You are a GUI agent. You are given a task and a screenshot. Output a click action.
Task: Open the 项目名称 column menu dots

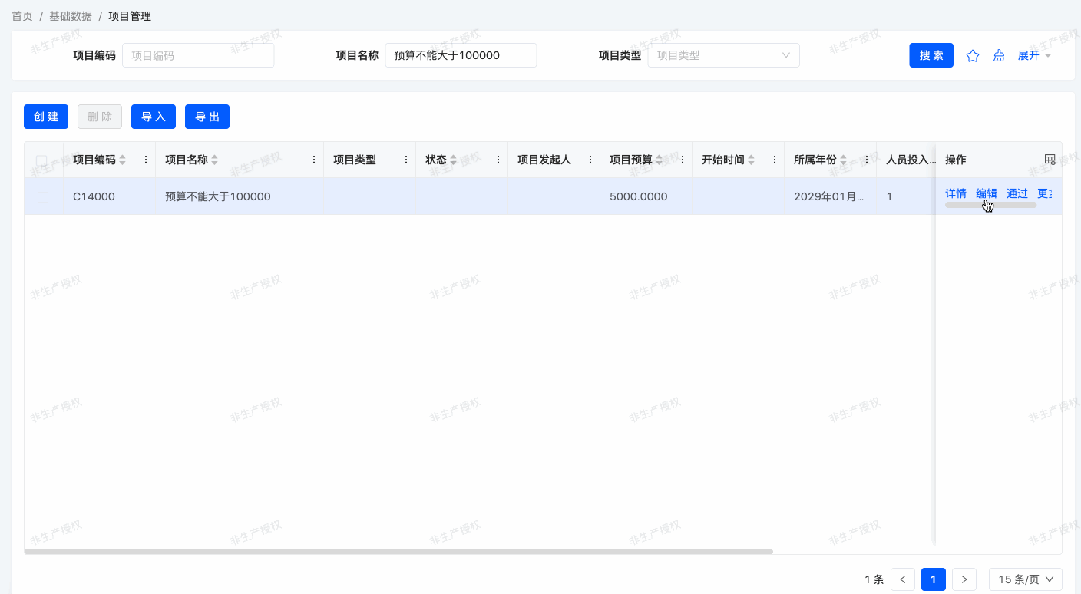coord(314,160)
